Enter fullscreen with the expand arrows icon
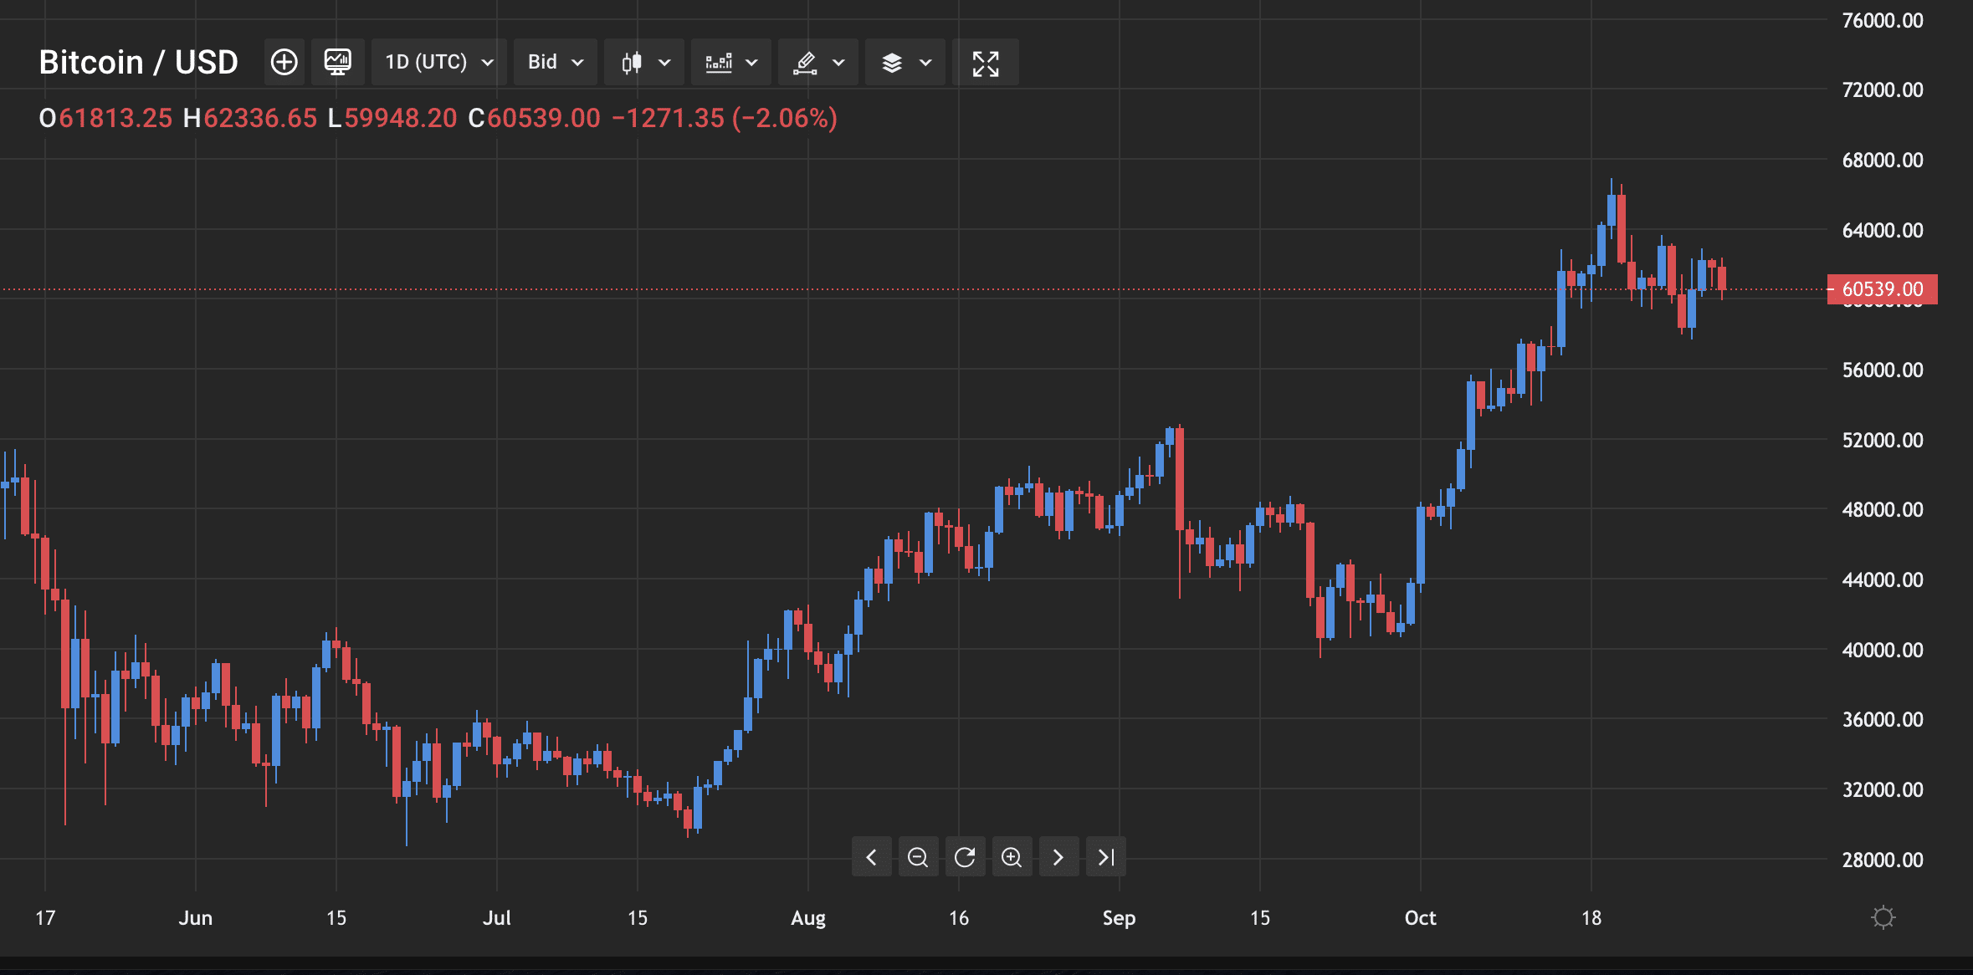Image resolution: width=1973 pixels, height=975 pixels. (986, 62)
